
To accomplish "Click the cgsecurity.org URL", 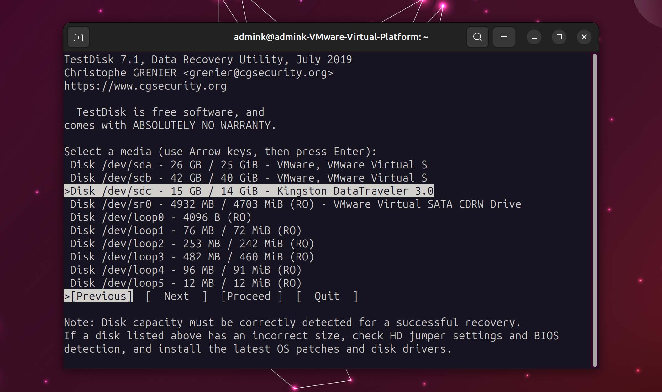I will [145, 85].
